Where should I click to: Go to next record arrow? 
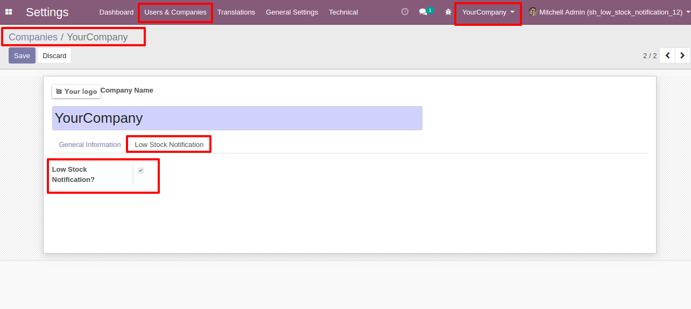[x=682, y=55]
